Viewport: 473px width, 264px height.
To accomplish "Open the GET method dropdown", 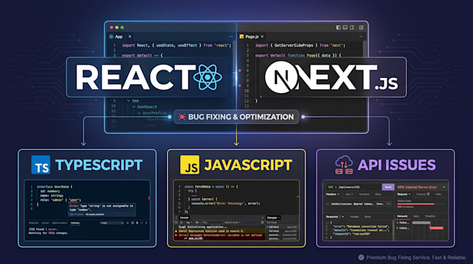I will 332,187.
